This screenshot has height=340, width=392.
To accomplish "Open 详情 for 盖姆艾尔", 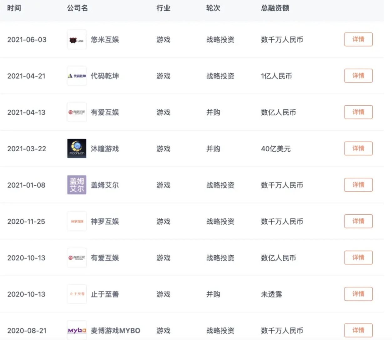I will point(358,185).
